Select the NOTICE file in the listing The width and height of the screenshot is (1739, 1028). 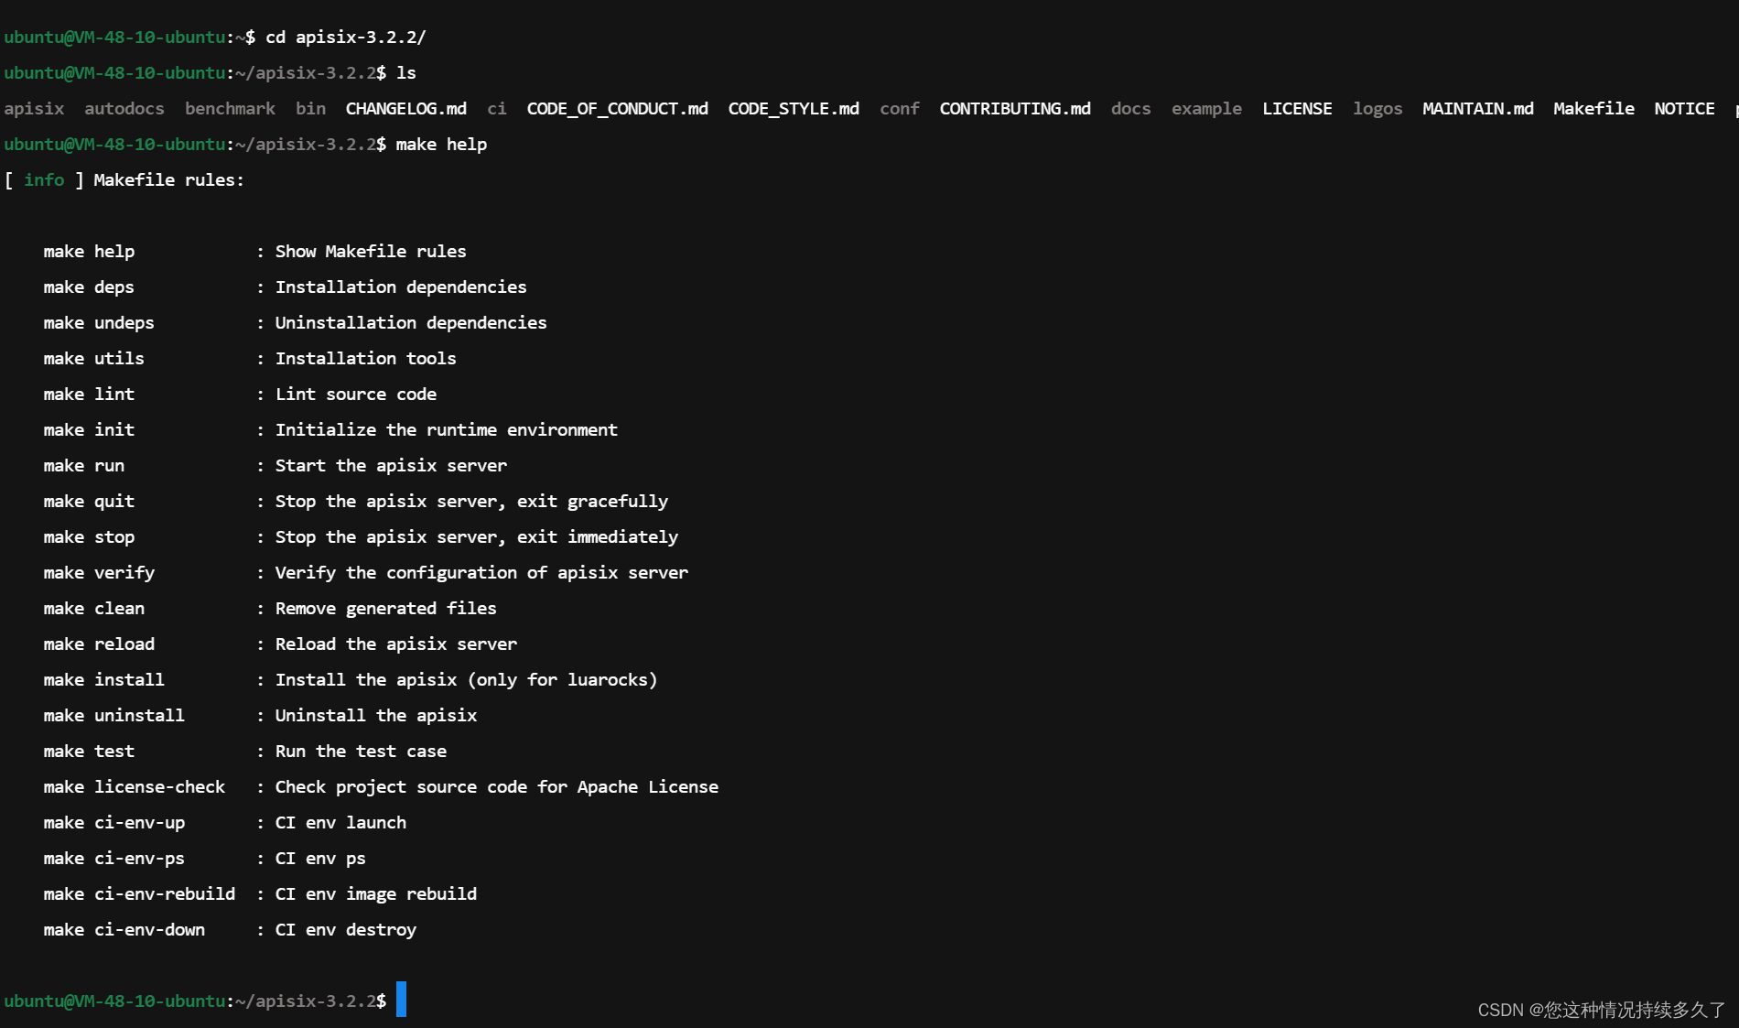click(x=1683, y=108)
